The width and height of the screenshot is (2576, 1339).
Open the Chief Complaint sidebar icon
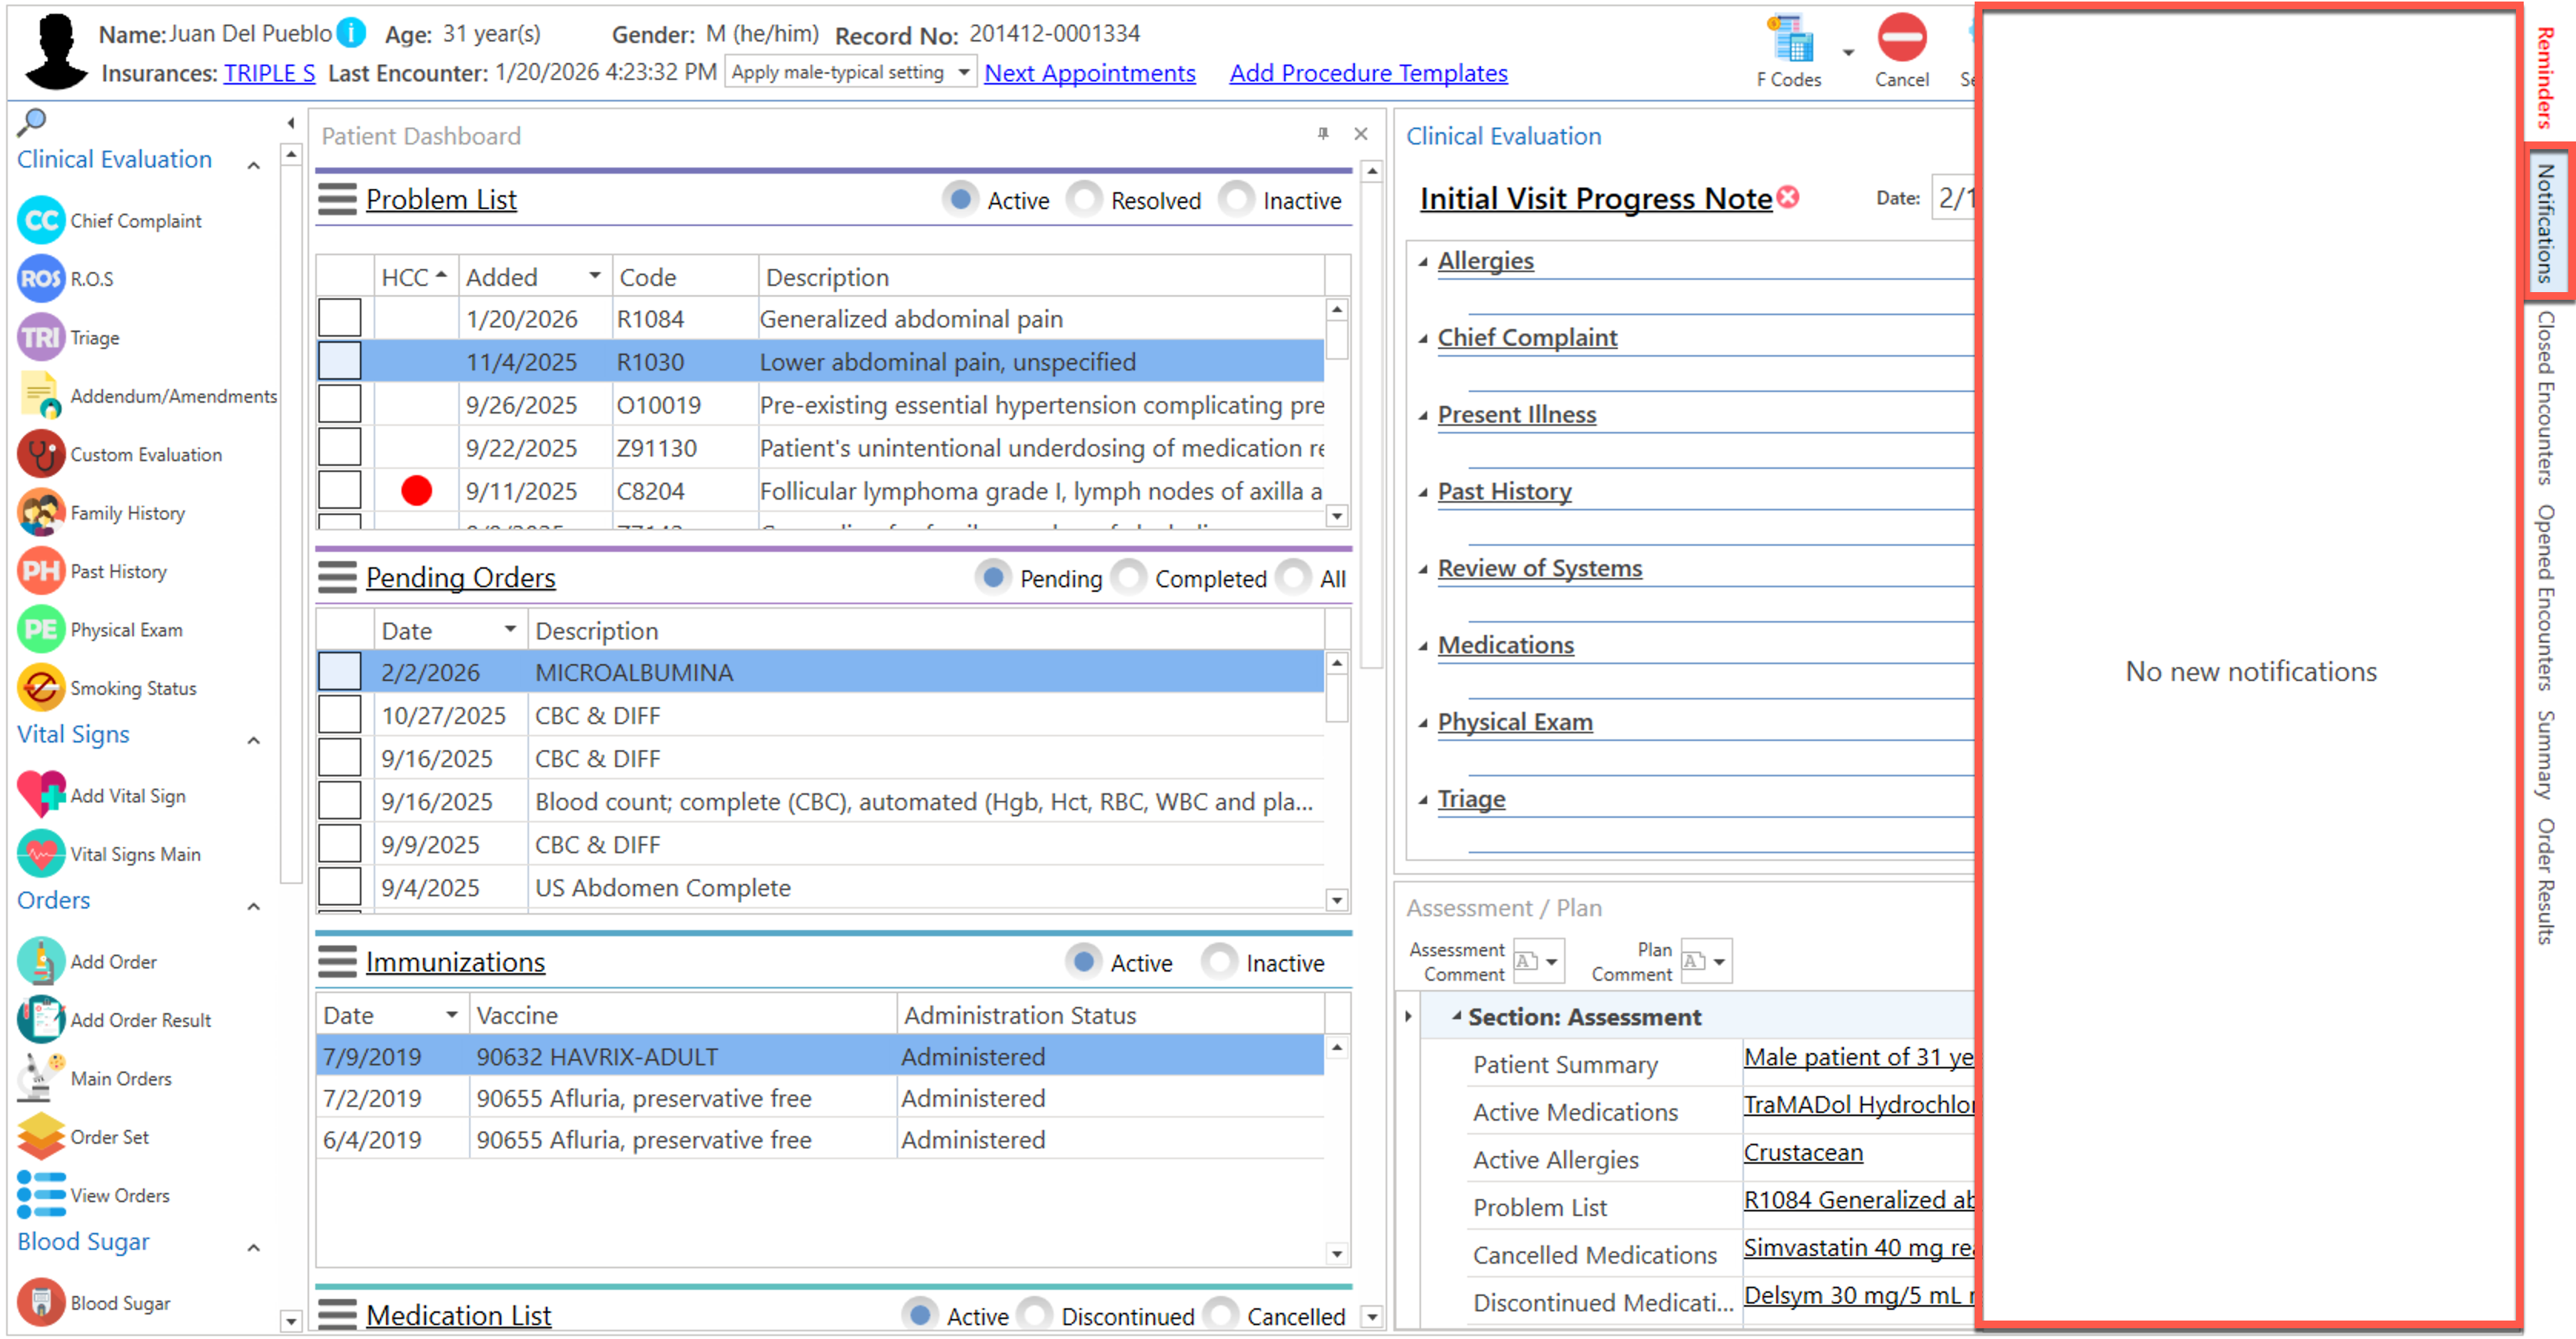[41, 220]
